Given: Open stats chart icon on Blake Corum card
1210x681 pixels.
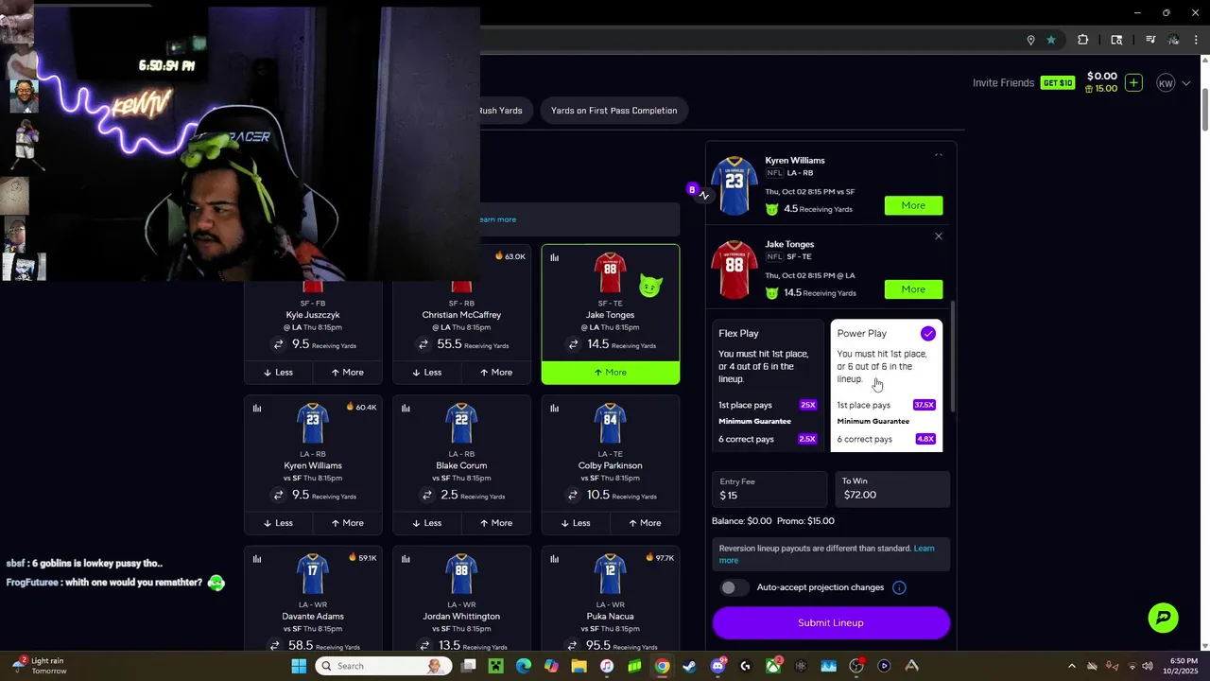Looking at the screenshot, I should point(406,408).
